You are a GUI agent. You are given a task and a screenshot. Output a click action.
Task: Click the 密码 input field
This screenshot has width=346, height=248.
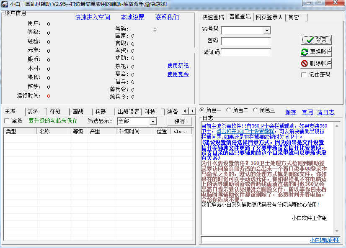click(x=246, y=41)
